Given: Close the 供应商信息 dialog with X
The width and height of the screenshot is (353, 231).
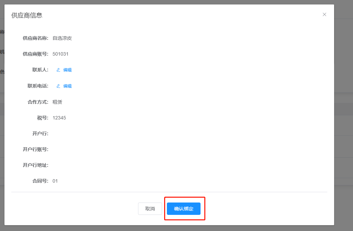Looking at the screenshot, I should pyautogui.click(x=324, y=14).
